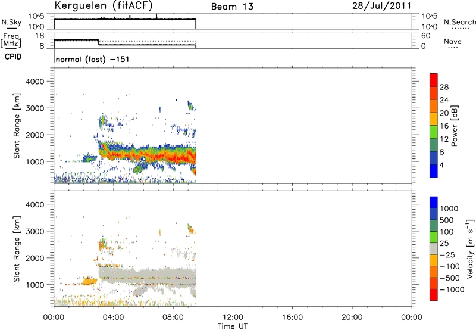Click the 'Slant Range [km]' label of the velocity panel
476x330 pixels.
[17, 249]
